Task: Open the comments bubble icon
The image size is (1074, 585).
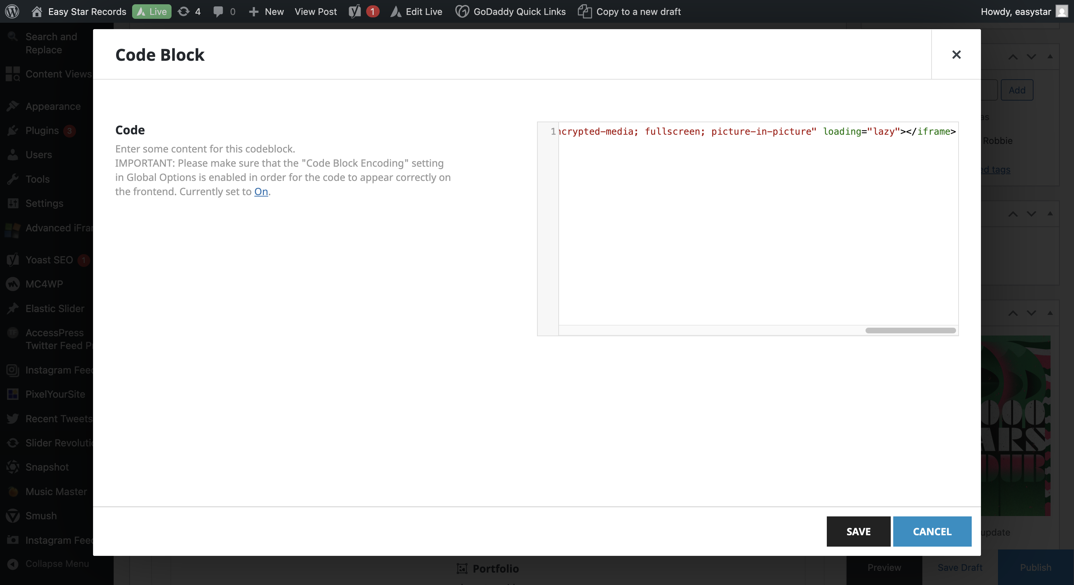Action: pyautogui.click(x=218, y=11)
